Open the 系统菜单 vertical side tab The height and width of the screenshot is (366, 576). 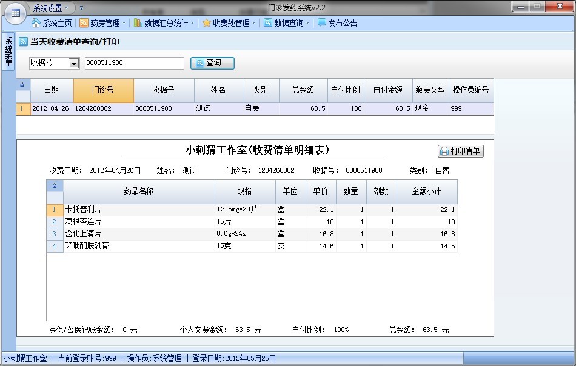click(x=8, y=51)
